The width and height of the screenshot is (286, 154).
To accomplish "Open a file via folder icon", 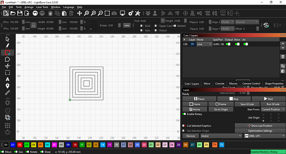I will pos(13,13).
